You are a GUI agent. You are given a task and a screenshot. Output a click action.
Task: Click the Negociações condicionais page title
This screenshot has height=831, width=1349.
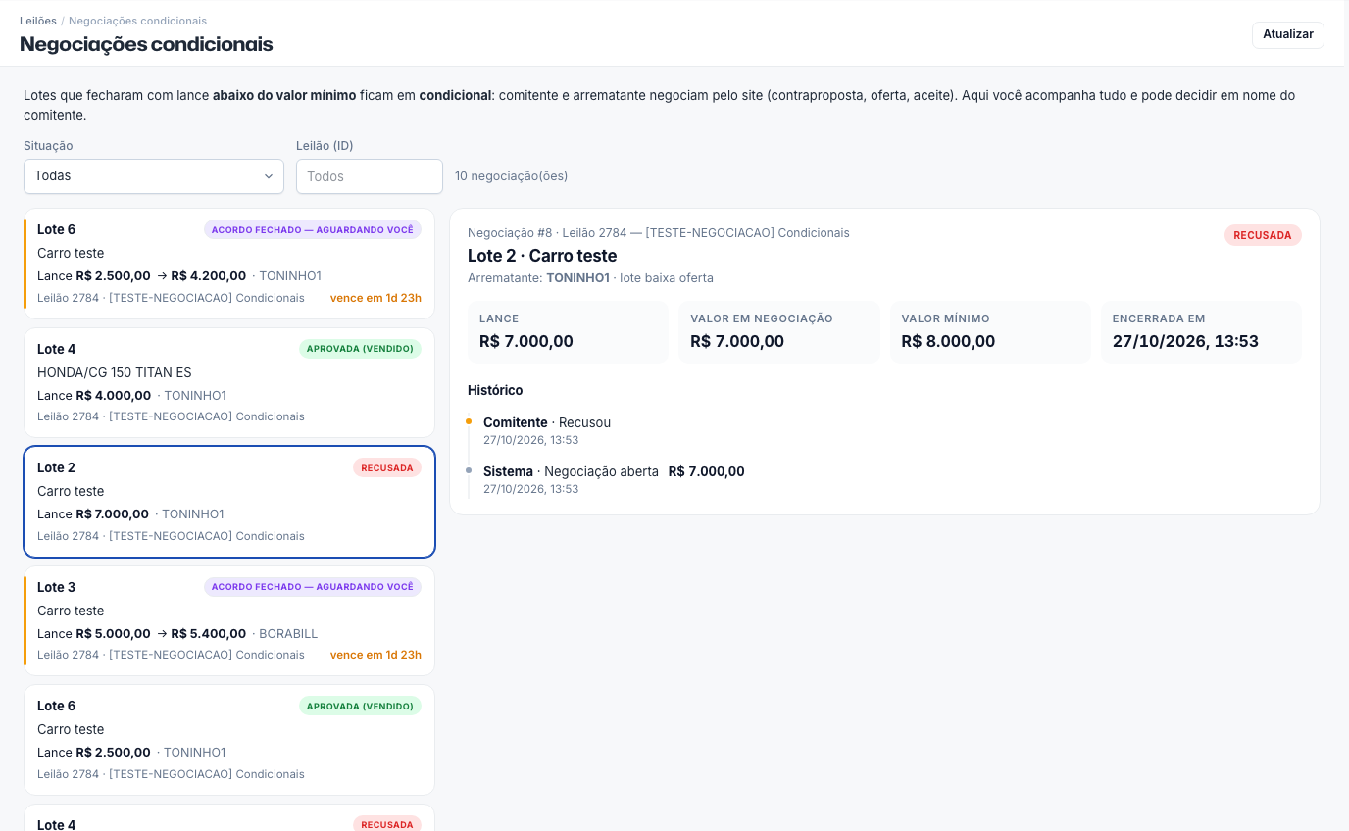coord(146,44)
